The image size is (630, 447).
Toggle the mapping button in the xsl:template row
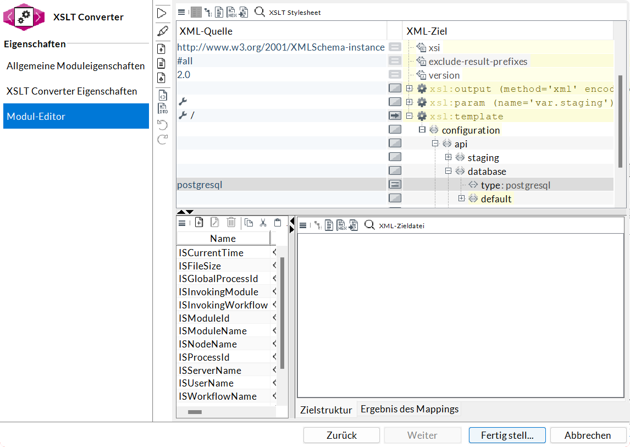pyautogui.click(x=395, y=116)
